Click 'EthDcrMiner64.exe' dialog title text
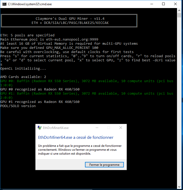 pyautogui.click(x=56, y=128)
